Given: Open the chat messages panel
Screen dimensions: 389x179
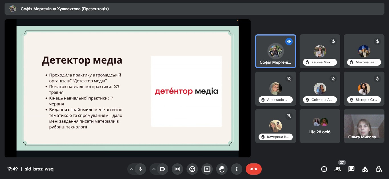Looking at the screenshot, I should point(351,169).
